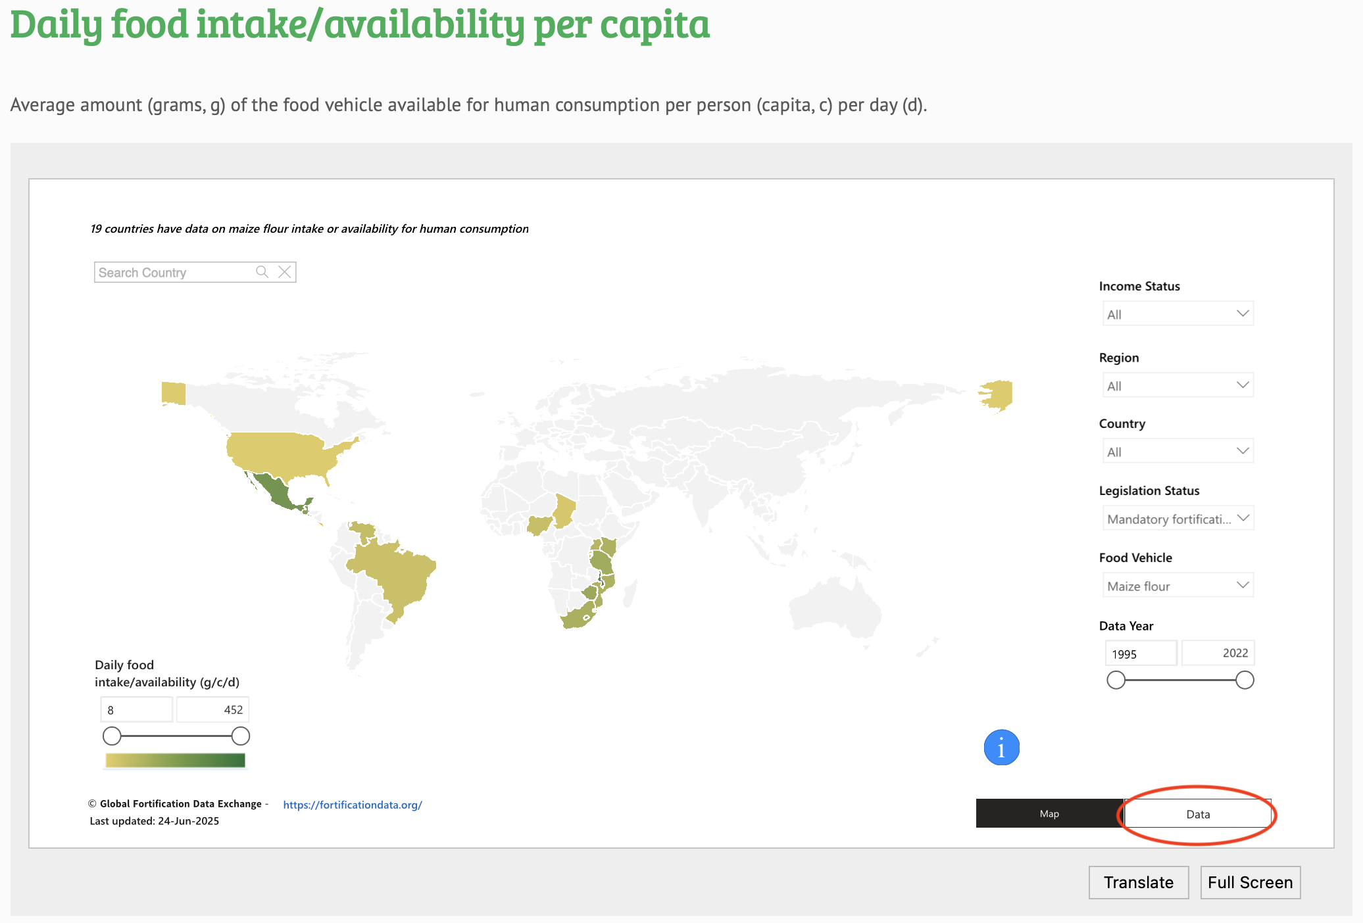This screenshot has height=923, width=1363.
Task: Expand the Region filter dropdown
Action: 1177,385
